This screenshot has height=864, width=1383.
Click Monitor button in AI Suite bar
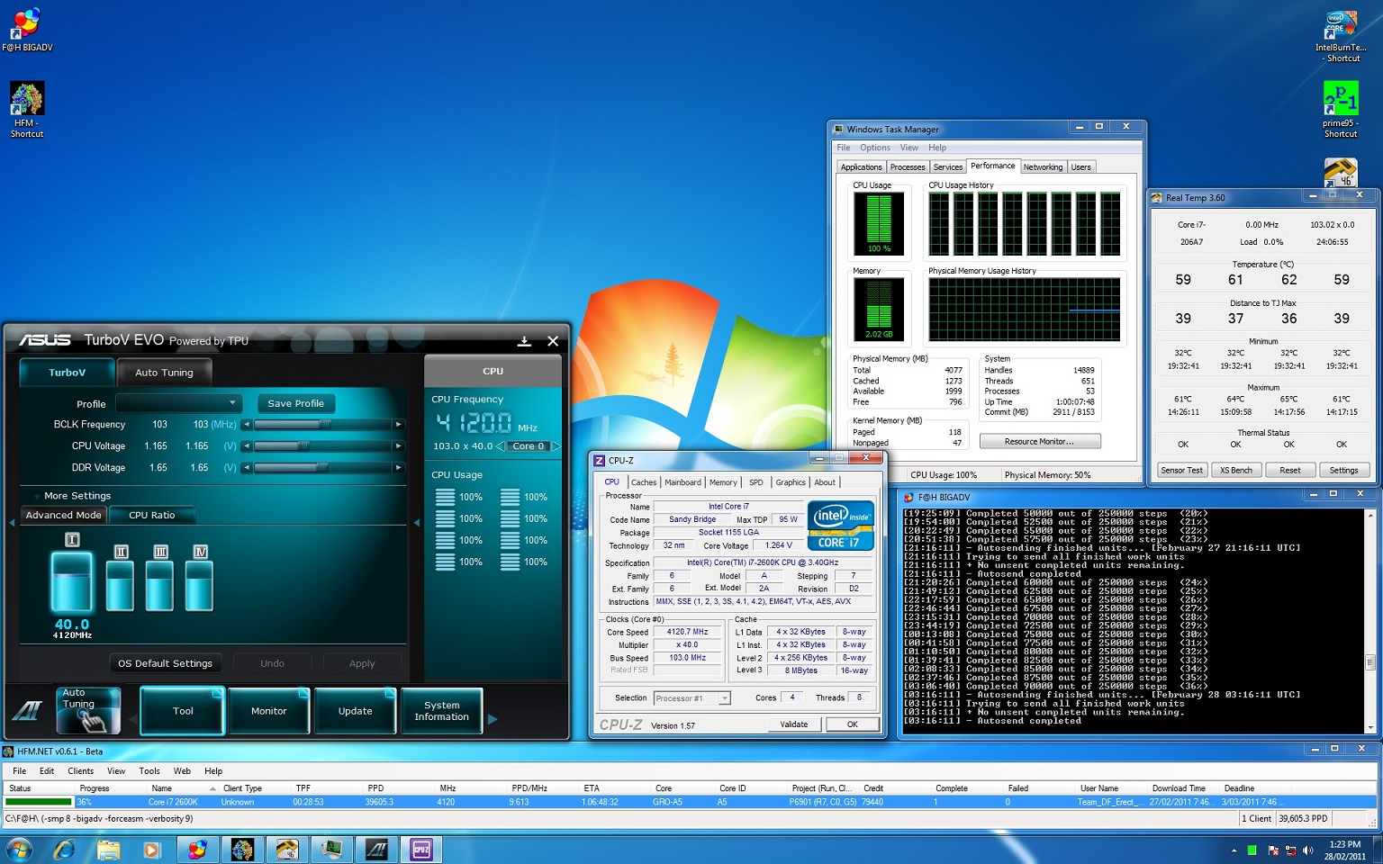268,711
